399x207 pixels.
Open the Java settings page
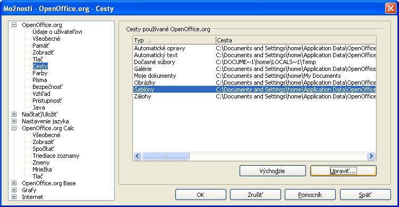(x=39, y=107)
